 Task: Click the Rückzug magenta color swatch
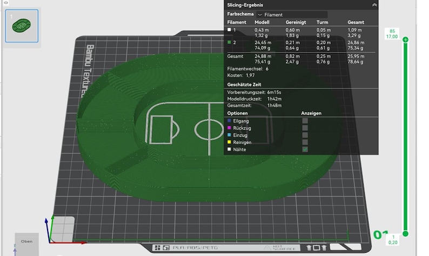click(x=229, y=127)
